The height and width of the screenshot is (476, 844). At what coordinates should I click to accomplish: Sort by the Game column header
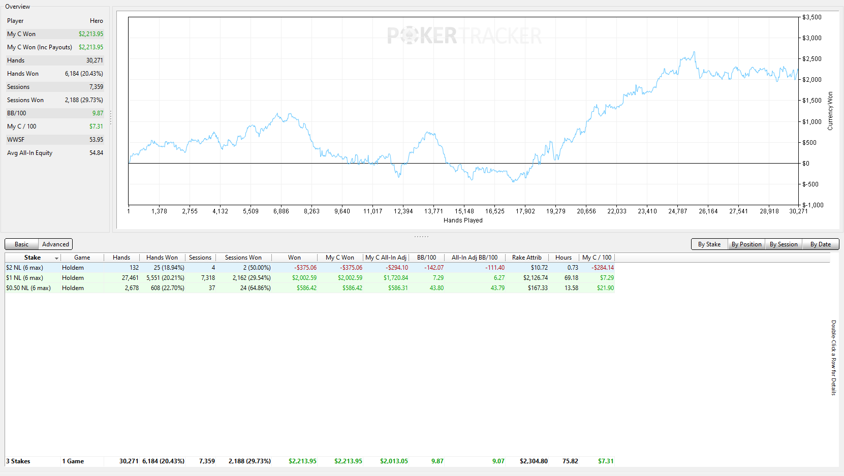(82, 258)
